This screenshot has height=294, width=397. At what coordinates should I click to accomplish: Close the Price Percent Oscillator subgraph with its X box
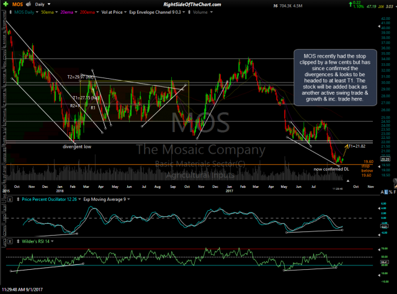(x=10, y=200)
